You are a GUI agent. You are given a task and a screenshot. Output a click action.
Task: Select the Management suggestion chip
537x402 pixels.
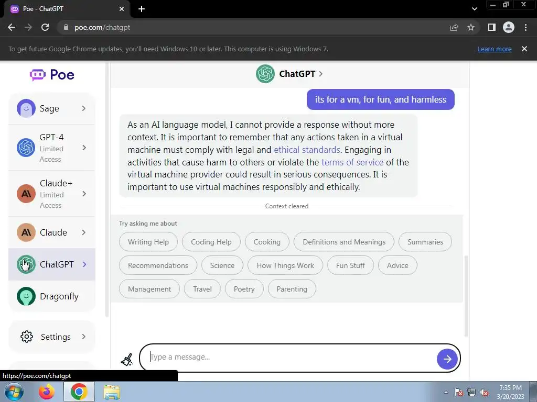(149, 289)
